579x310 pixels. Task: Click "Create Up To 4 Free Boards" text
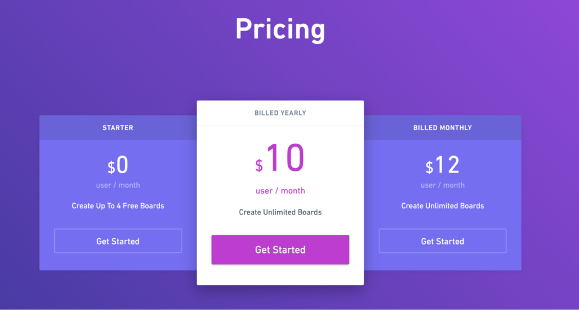(118, 206)
